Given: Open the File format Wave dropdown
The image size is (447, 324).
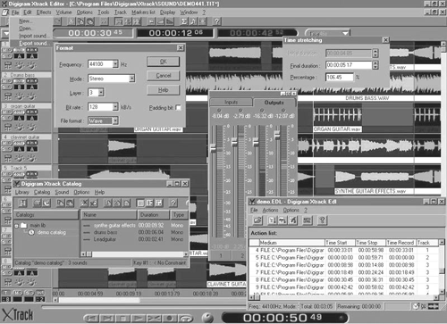Looking at the screenshot, I should point(115,120).
